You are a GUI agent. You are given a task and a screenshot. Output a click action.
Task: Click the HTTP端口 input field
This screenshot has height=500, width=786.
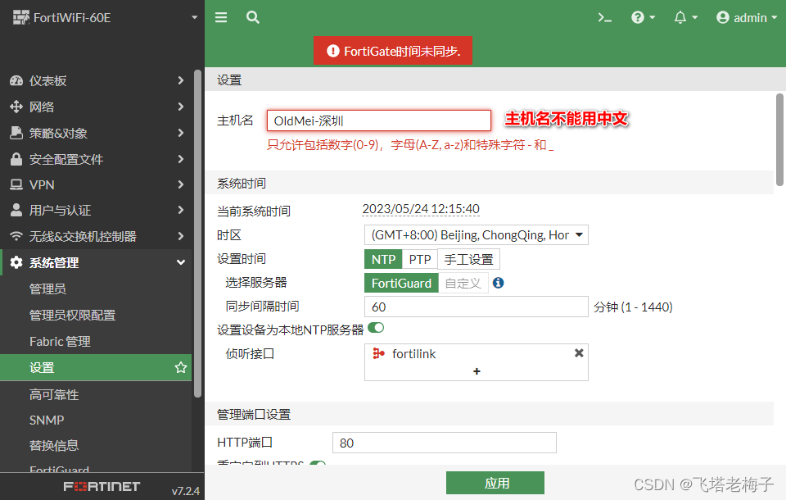click(444, 443)
